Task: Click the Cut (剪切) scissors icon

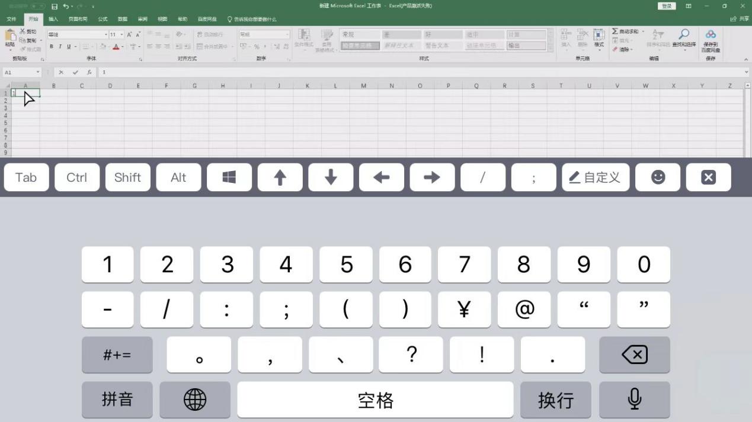Action: pos(23,31)
